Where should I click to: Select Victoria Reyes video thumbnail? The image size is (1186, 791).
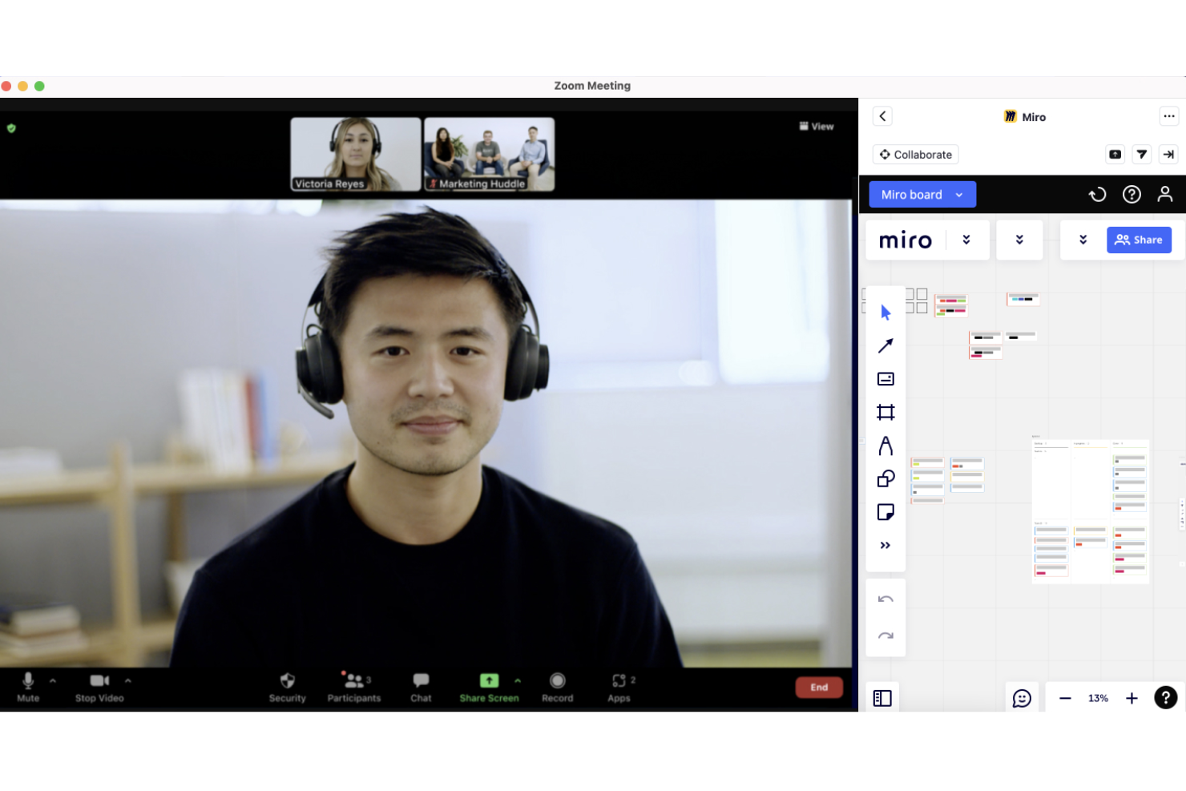(355, 154)
